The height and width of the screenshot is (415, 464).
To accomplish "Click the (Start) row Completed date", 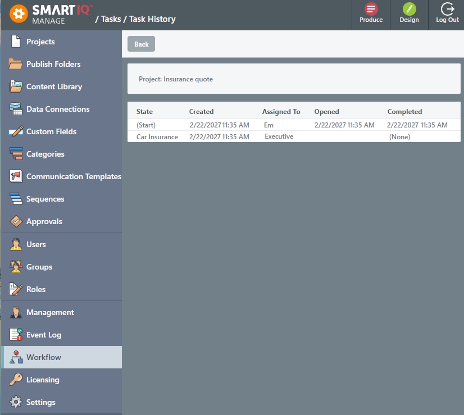I will pyautogui.click(x=417, y=125).
